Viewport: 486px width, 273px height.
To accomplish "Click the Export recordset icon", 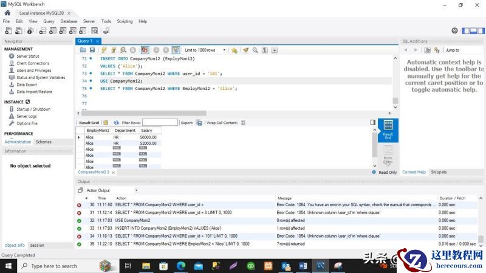I will [x=199, y=122].
